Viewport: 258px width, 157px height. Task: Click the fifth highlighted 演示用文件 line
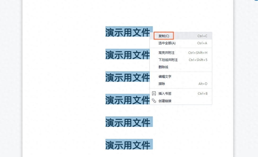[129, 122]
